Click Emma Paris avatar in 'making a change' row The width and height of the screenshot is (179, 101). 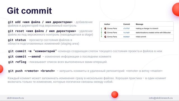[x=105, y=28]
